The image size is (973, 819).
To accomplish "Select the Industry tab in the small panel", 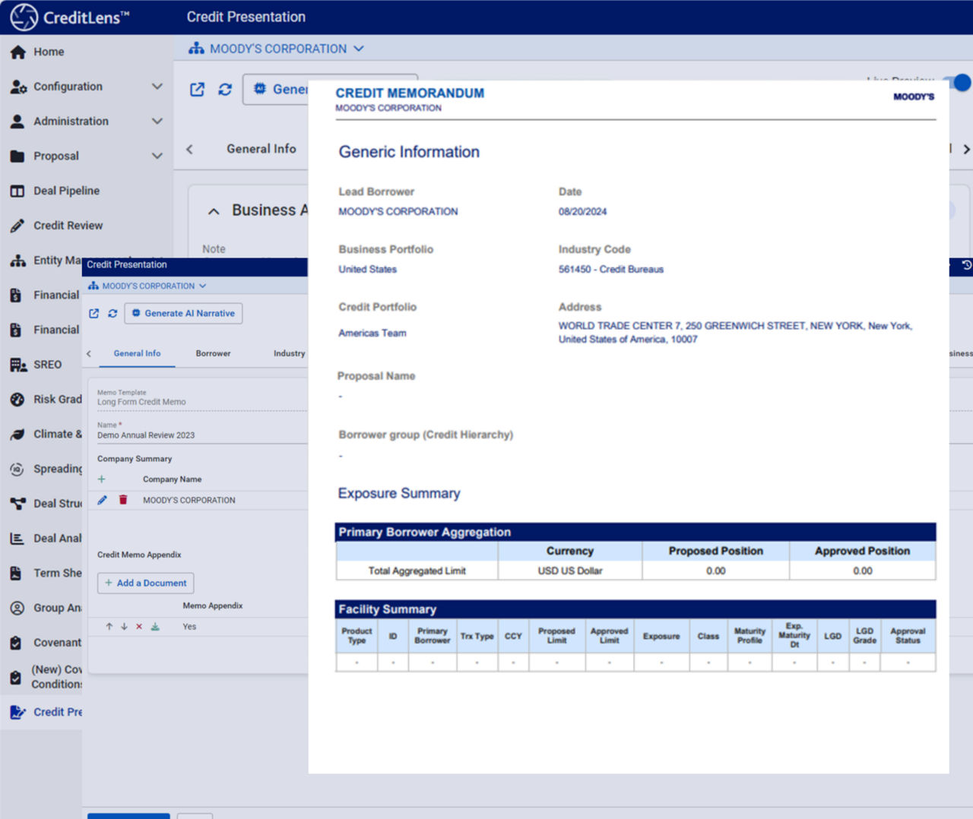I will [x=289, y=353].
